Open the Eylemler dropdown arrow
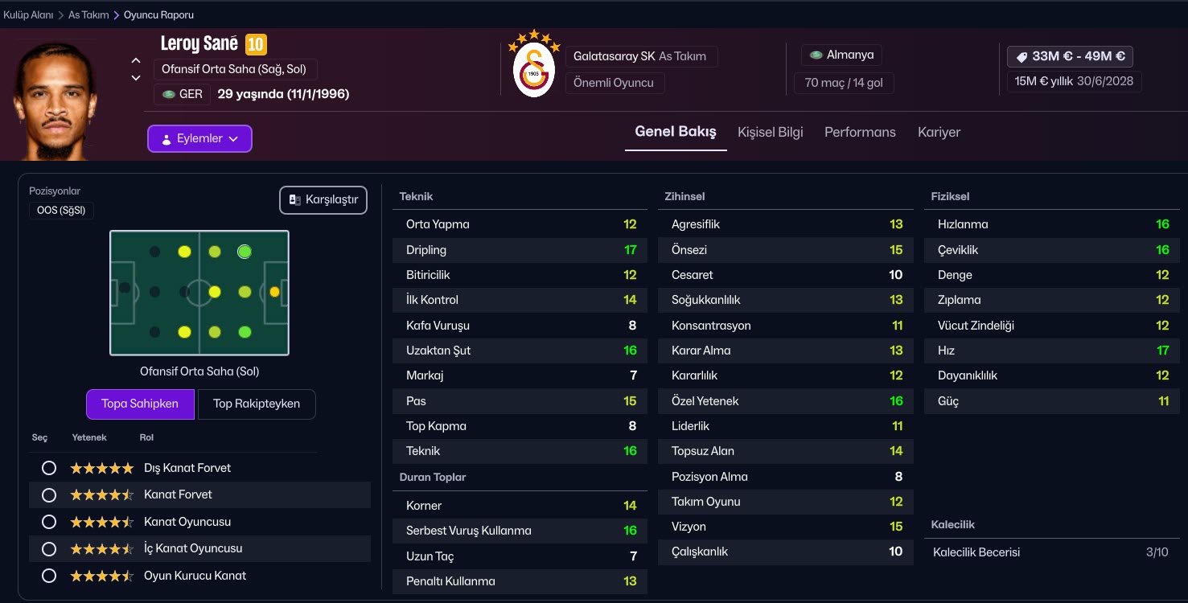The height and width of the screenshot is (603, 1188). (x=233, y=139)
